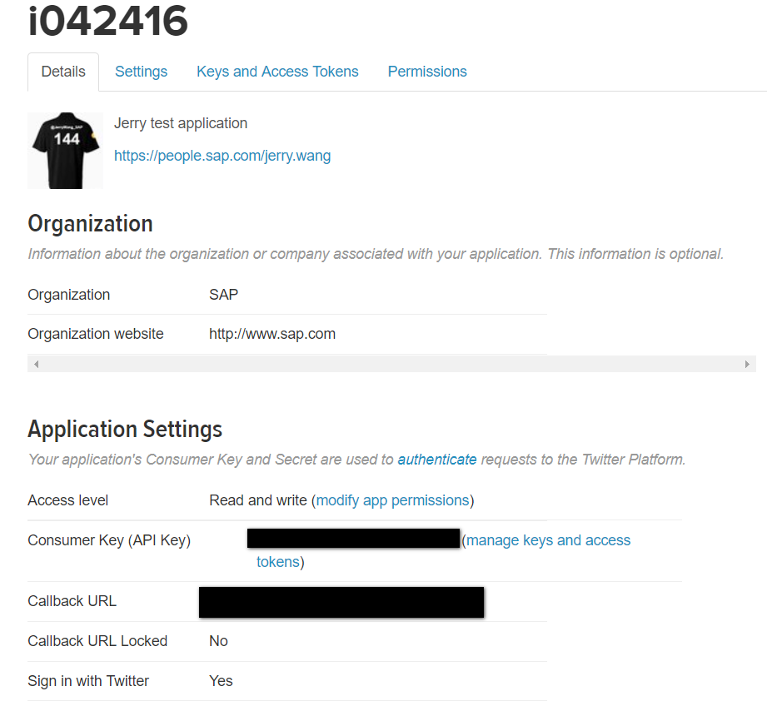Click the Organization section heading
This screenshot has width=767, height=701.
[x=90, y=224]
